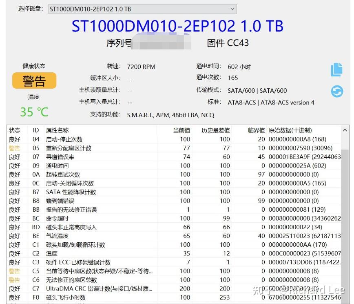This screenshot has width=354, height=304.
Task: Click the yellow 警告 health status badge
Action: 34,81
